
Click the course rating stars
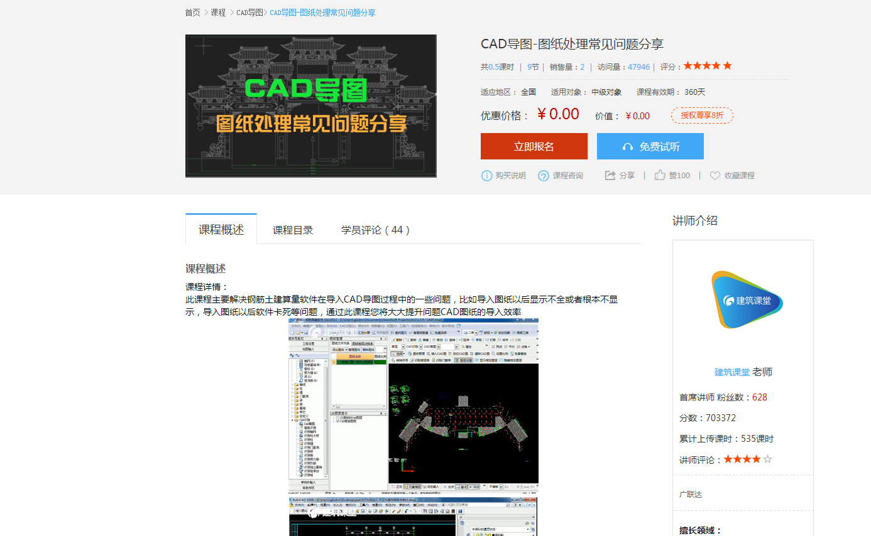point(708,66)
